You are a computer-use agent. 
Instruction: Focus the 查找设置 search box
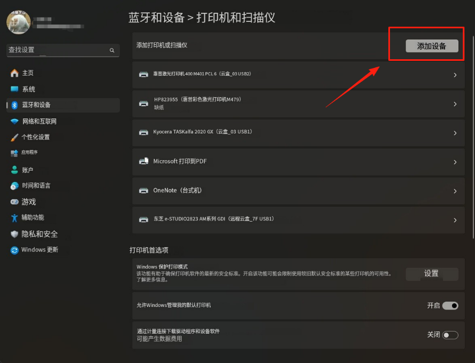(x=63, y=50)
